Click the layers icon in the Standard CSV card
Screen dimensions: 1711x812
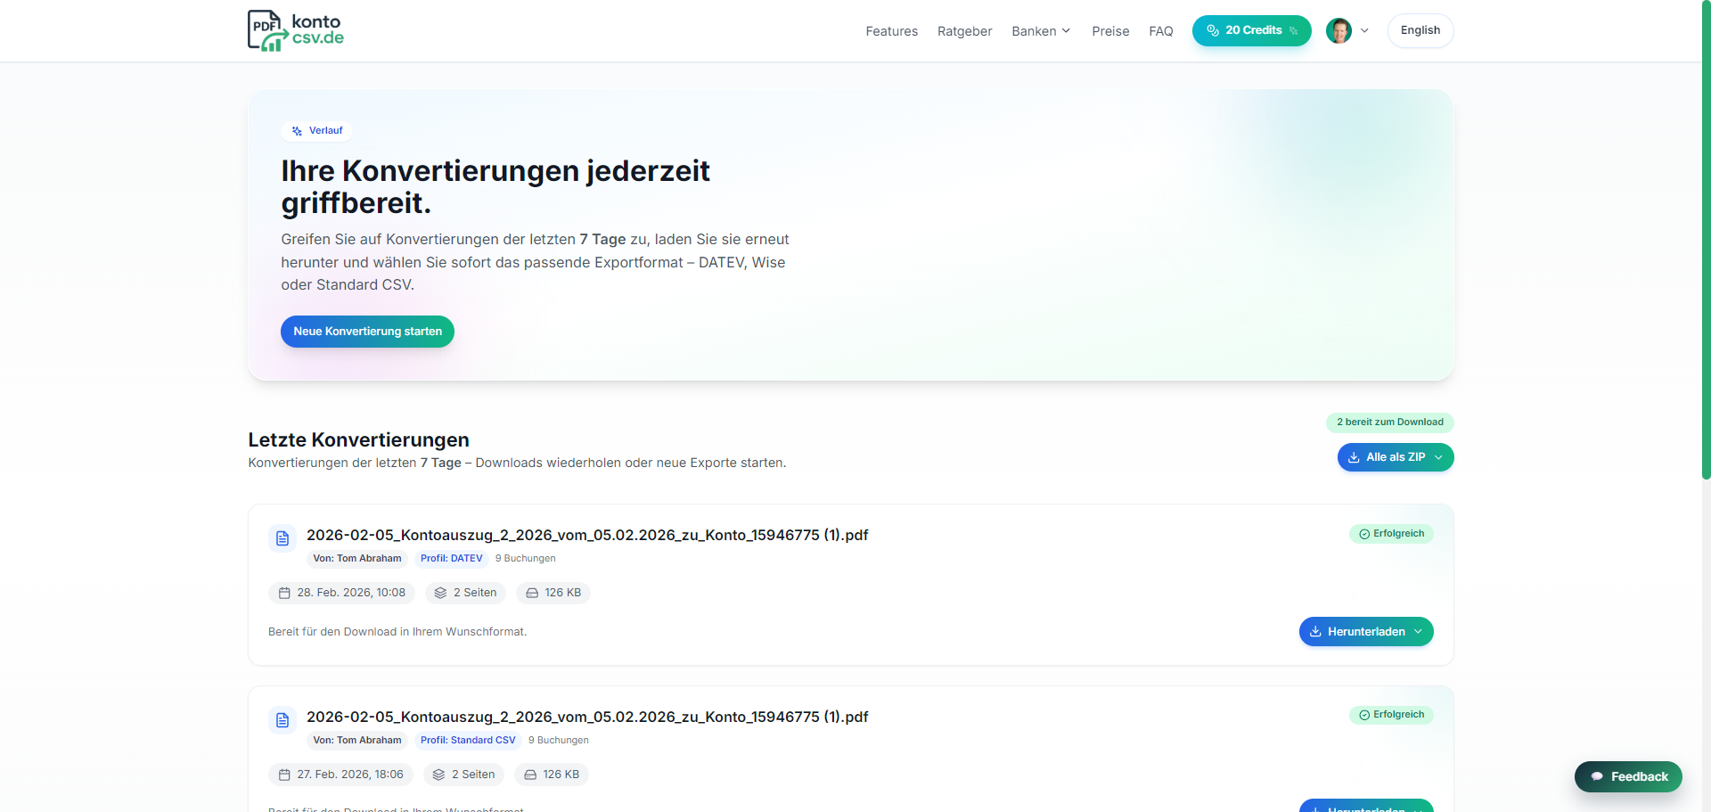tap(438, 775)
